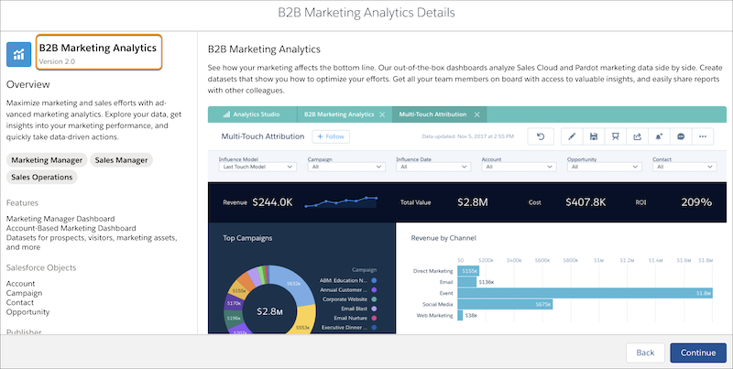The height and width of the screenshot is (369, 733).
Task: Click the Annual Customer legend color dot
Action: coord(374,290)
